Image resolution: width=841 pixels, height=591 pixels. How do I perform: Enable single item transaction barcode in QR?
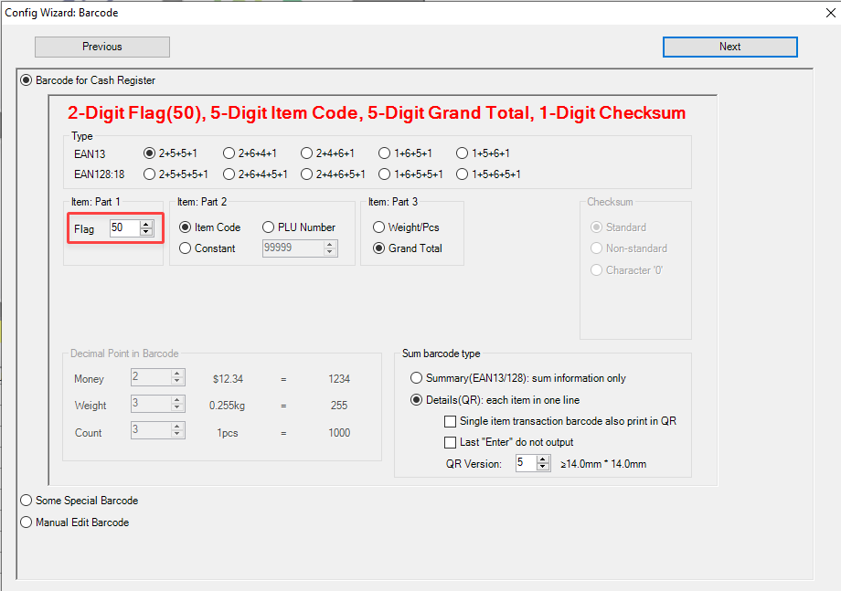(x=450, y=421)
